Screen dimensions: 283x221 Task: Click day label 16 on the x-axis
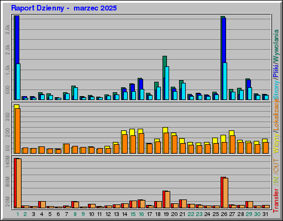pyautogui.click(x=141, y=214)
